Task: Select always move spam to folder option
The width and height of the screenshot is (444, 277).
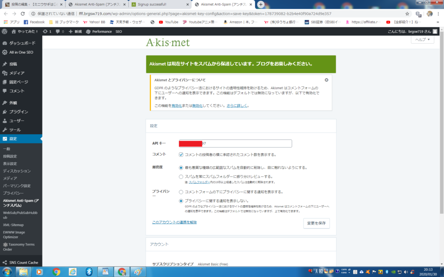Action: coord(181,177)
